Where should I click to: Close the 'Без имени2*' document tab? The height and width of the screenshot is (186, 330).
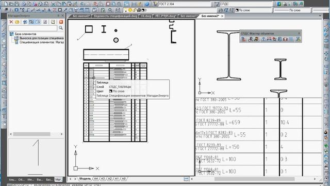click(222, 16)
